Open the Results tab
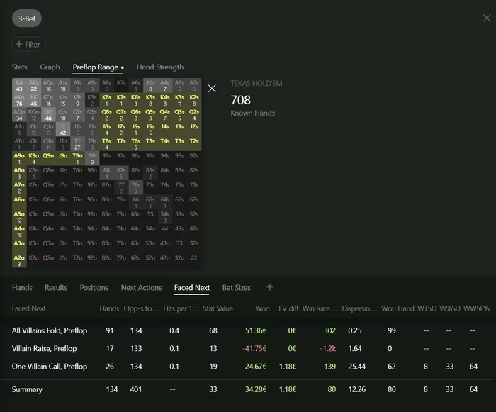Viewport: 496px width, 412px height. point(56,287)
